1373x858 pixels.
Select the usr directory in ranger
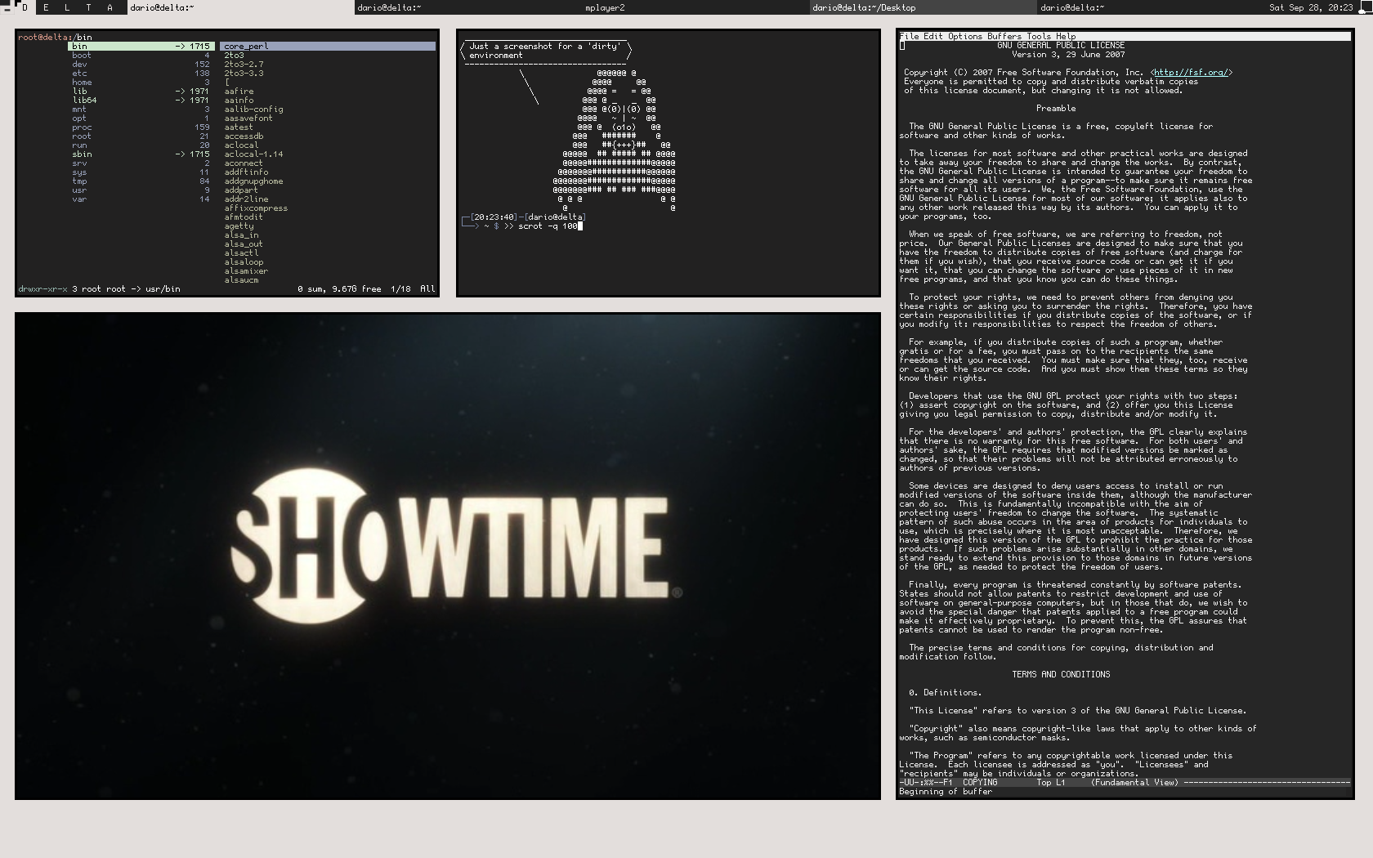point(141,190)
